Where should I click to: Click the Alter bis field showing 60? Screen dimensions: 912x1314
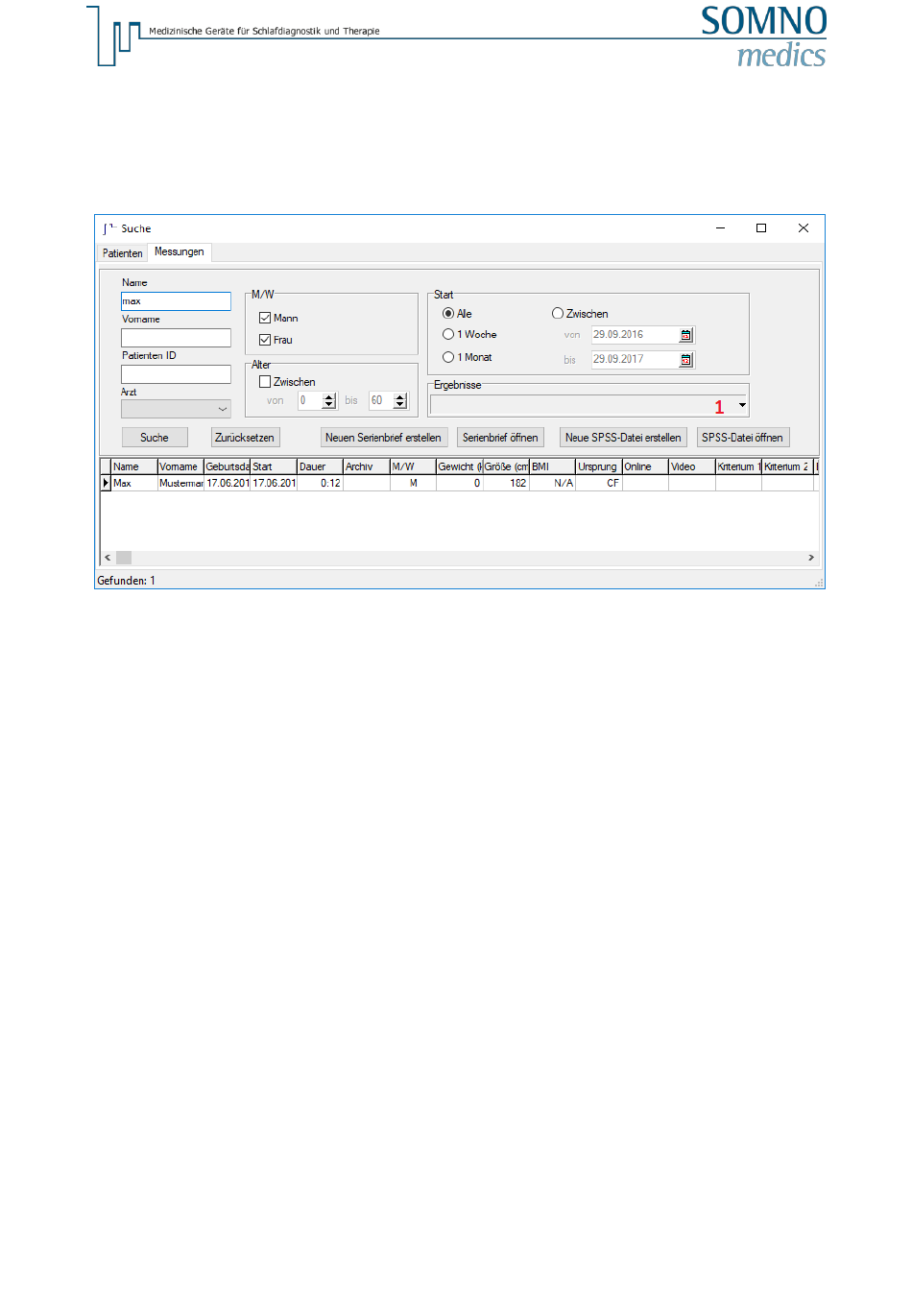pyautogui.click(x=380, y=401)
